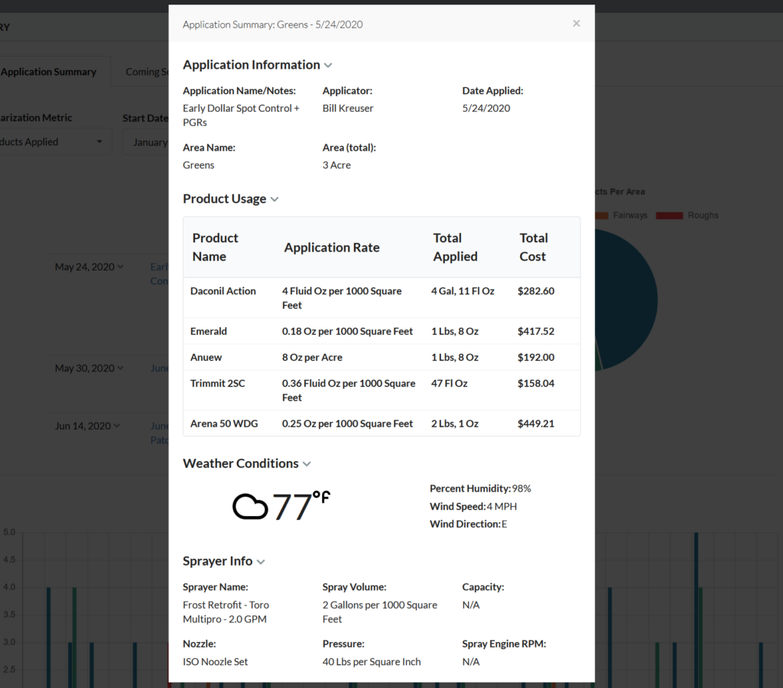Click the 8 Oz per Acre rate
783x688 pixels.
312,357
